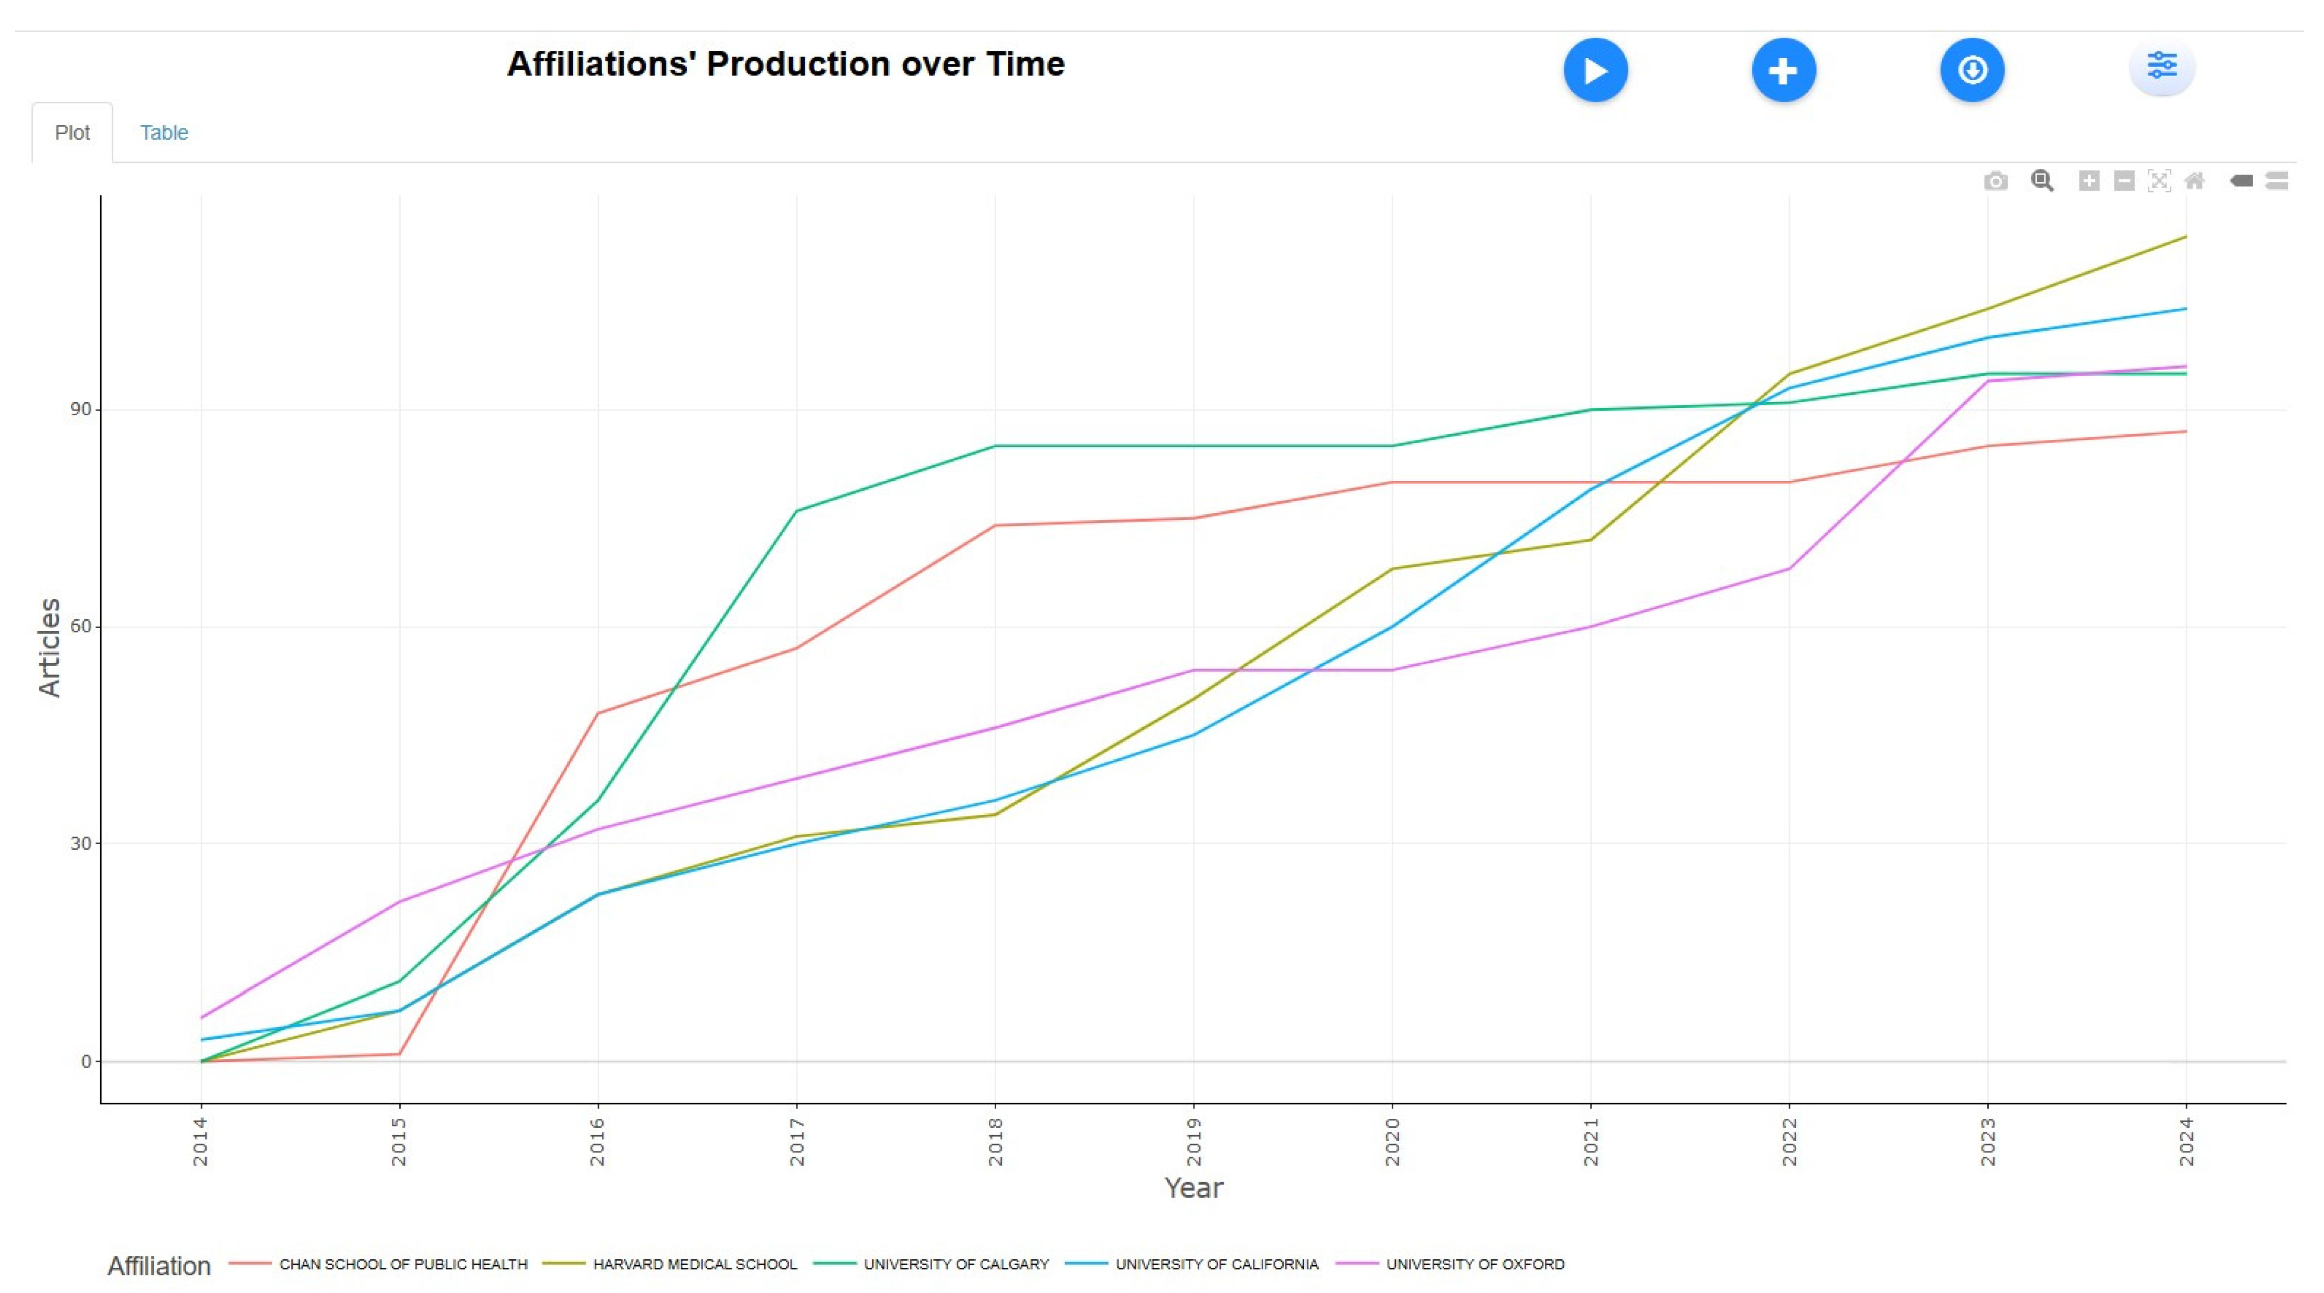Switch to the Table tab
This screenshot has width=2324, height=1293.
(164, 133)
